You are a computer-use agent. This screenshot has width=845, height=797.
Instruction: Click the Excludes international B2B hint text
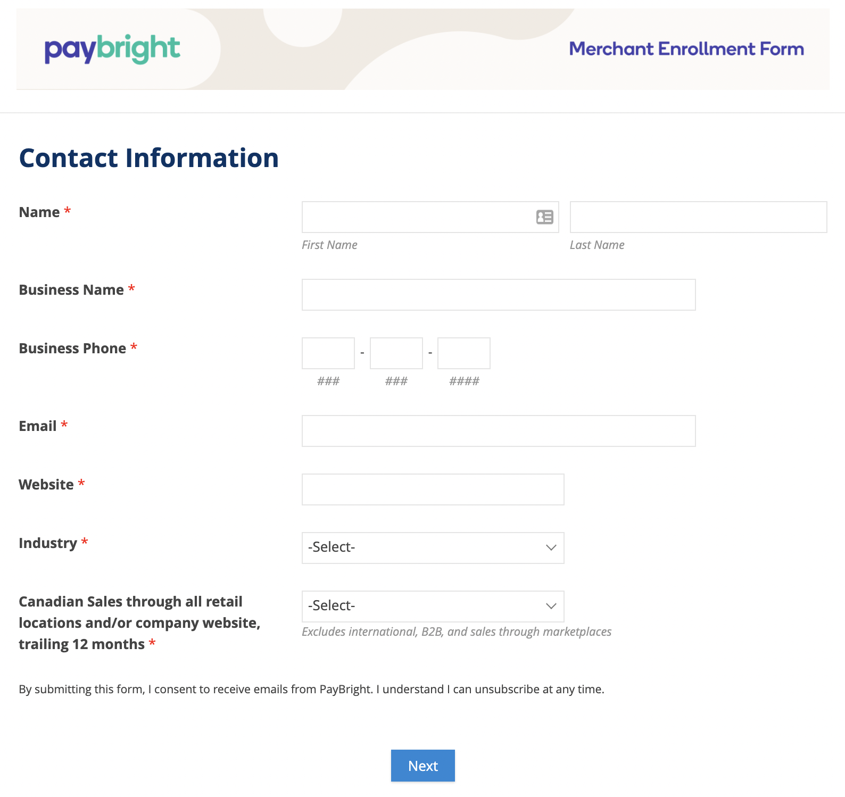click(457, 632)
